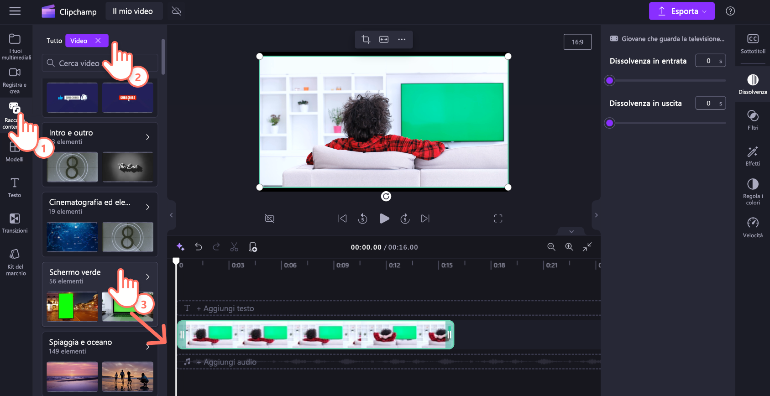
Task: Remove the Video filter chip
Action: click(98, 41)
